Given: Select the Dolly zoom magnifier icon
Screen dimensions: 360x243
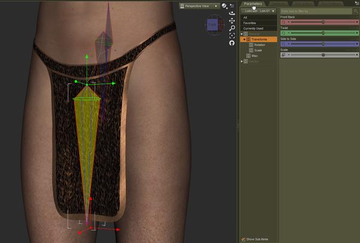Looking at the screenshot, I should (232, 28).
